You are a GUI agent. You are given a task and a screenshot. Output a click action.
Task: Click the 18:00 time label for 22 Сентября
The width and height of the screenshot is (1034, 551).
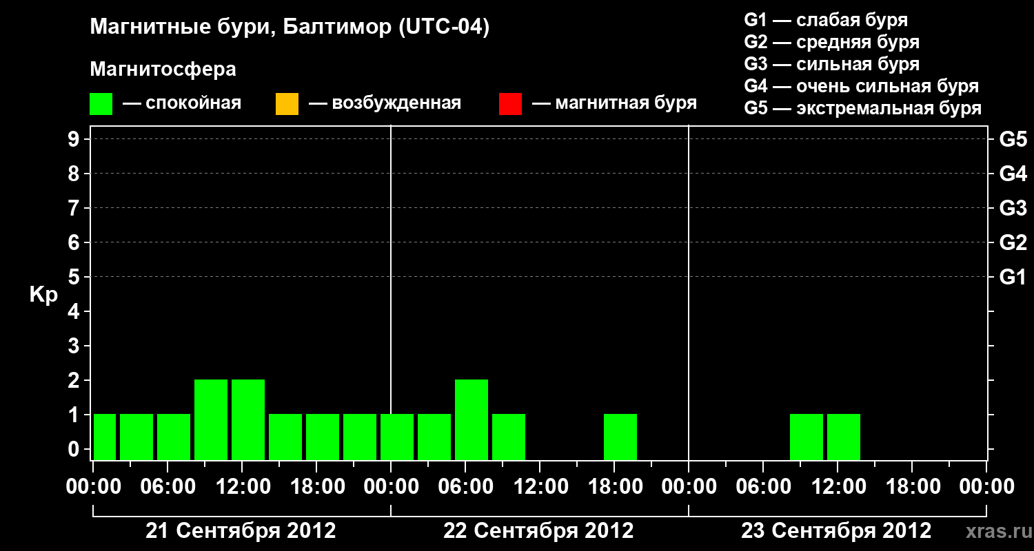614,487
